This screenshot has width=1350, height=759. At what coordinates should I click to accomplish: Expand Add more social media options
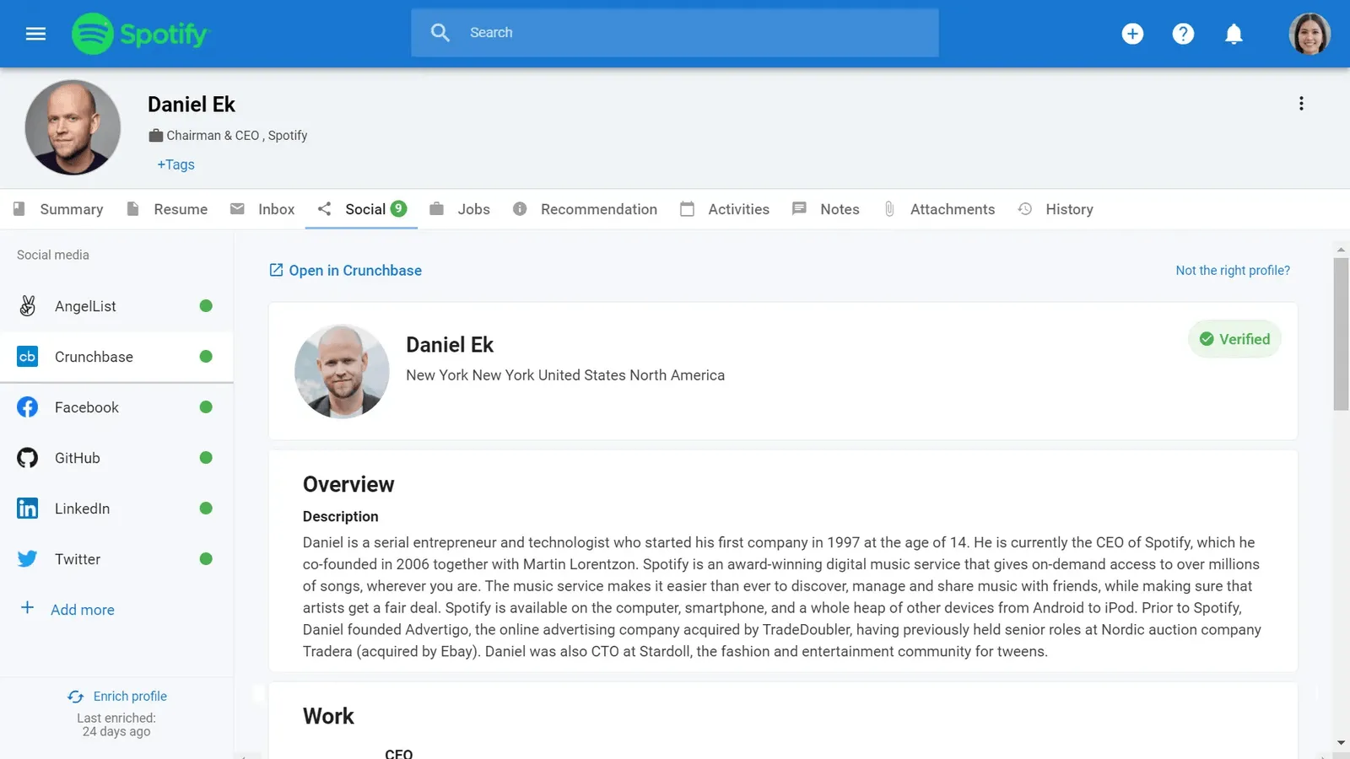[82, 609]
